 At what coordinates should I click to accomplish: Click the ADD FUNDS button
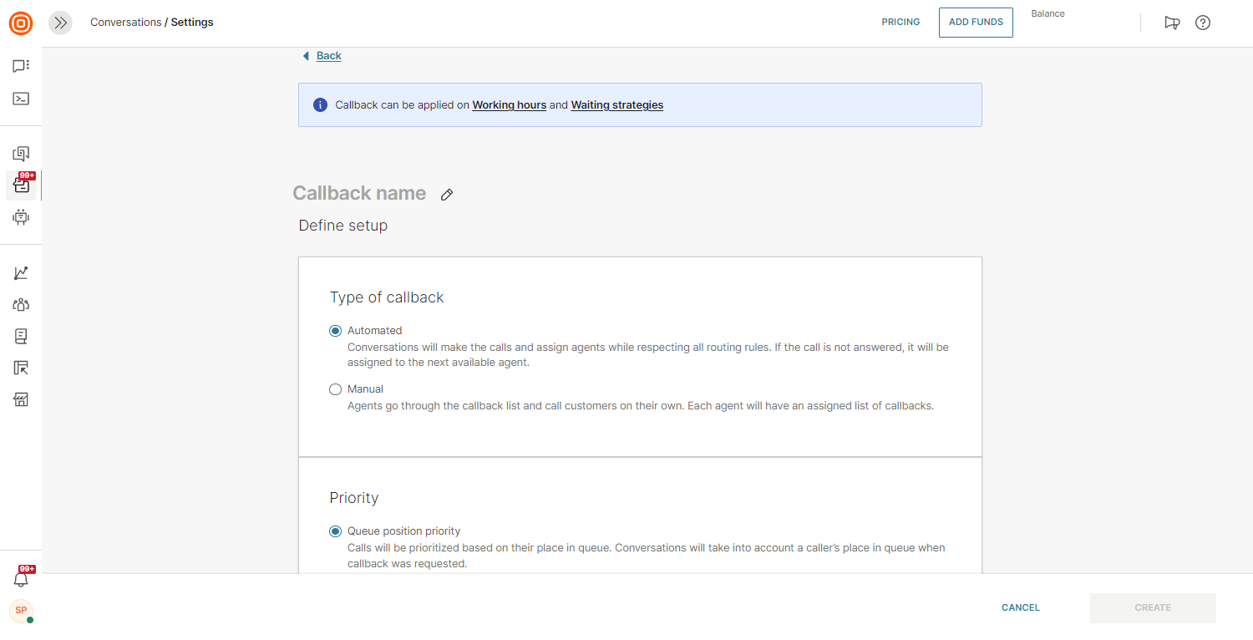click(x=976, y=23)
